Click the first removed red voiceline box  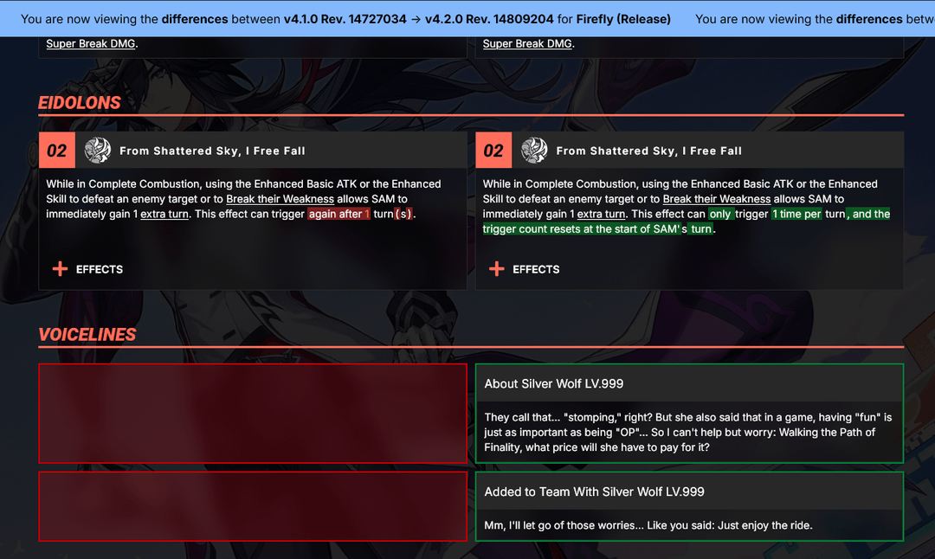253,413
